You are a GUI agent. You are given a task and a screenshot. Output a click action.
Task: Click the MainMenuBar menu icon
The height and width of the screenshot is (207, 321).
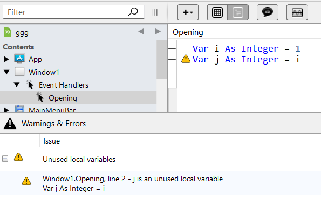pyautogui.click(x=19, y=109)
